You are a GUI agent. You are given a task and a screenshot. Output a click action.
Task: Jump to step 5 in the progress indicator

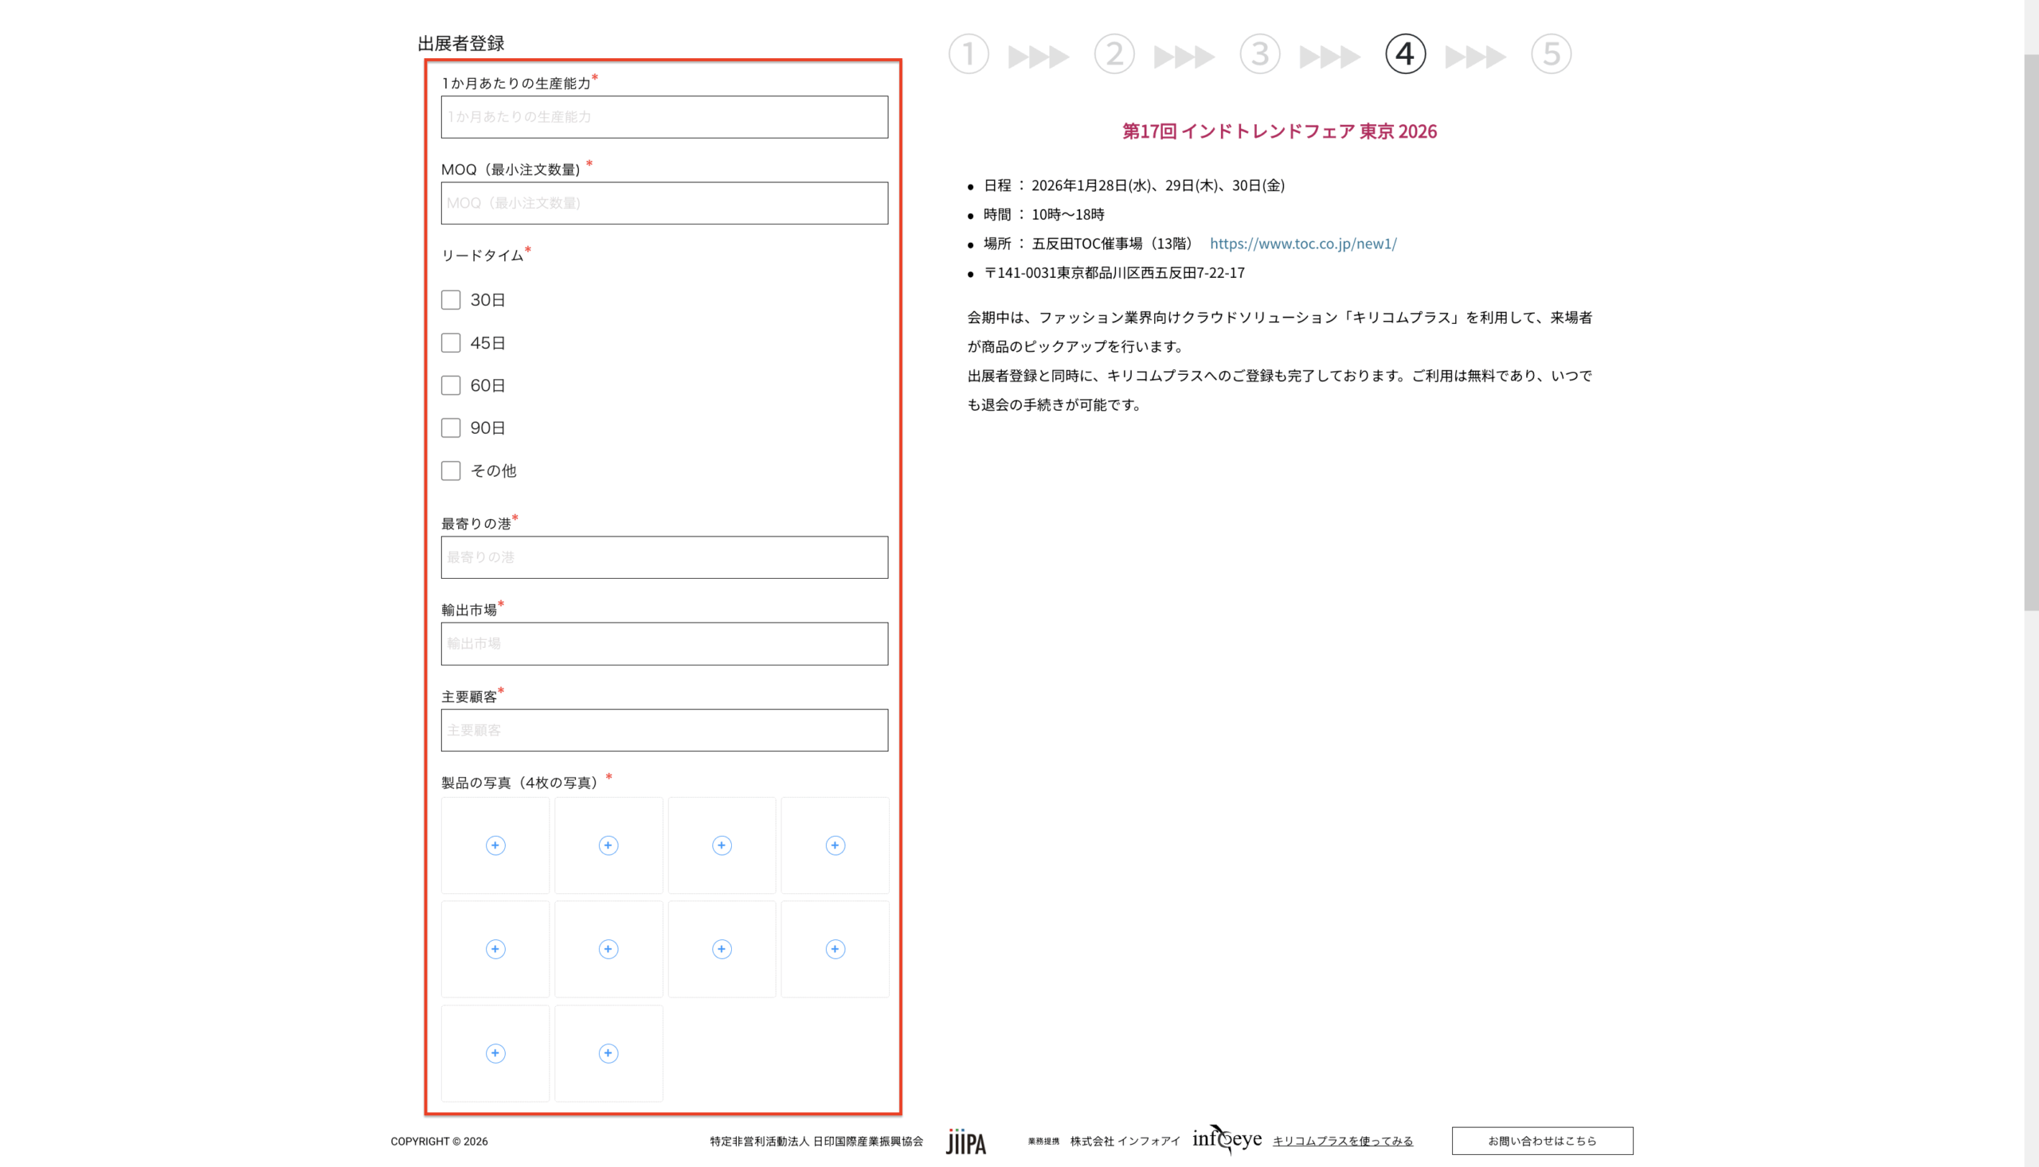[1551, 54]
